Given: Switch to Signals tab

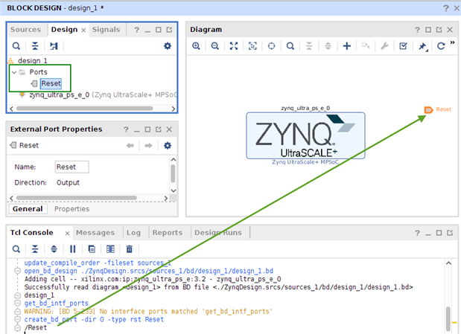Looking at the screenshot, I should point(106,30).
